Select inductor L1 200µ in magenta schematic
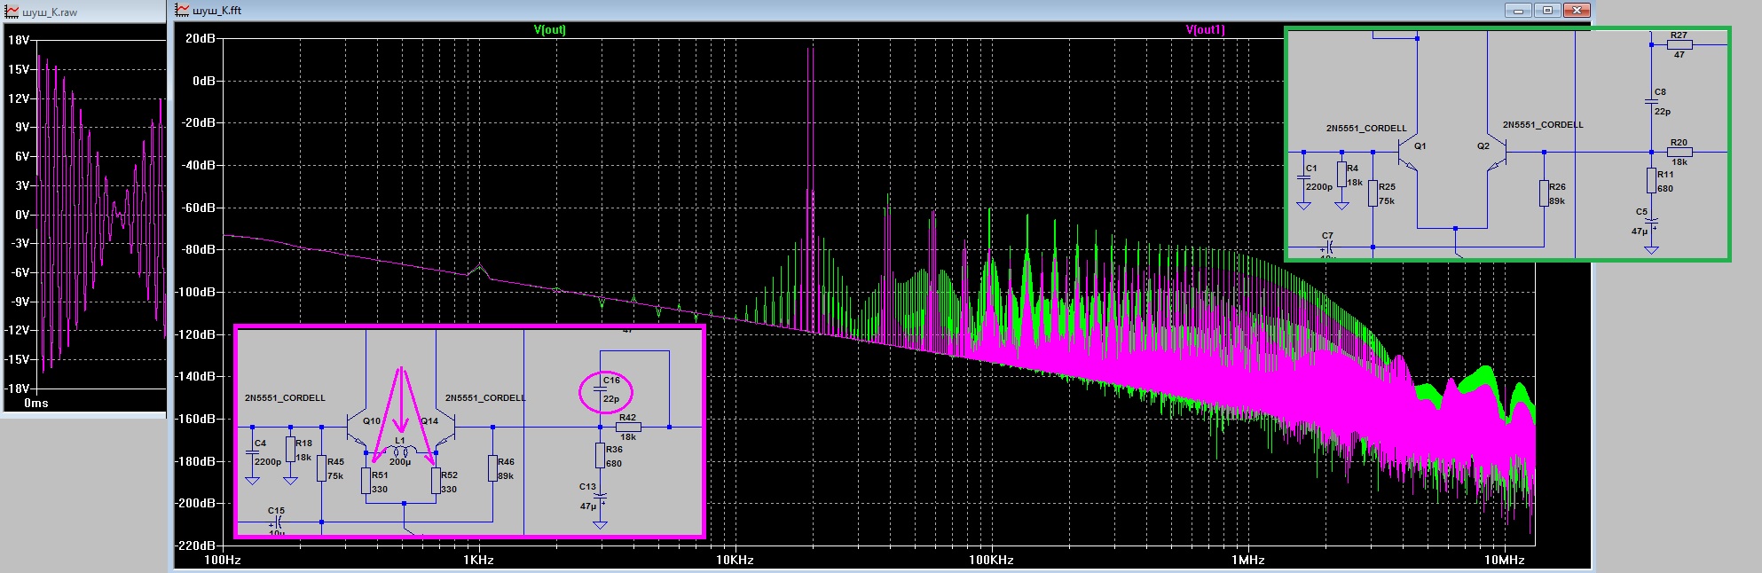Screen dimensions: 1762x573 click(400, 451)
